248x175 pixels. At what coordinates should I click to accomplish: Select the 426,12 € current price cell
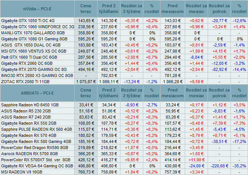tap(86, 160)
